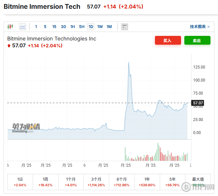Image resolution: width=218 pixels, height=196 pixels.
Task: Select the 1日 performance tab
Action: click(20, 182)
